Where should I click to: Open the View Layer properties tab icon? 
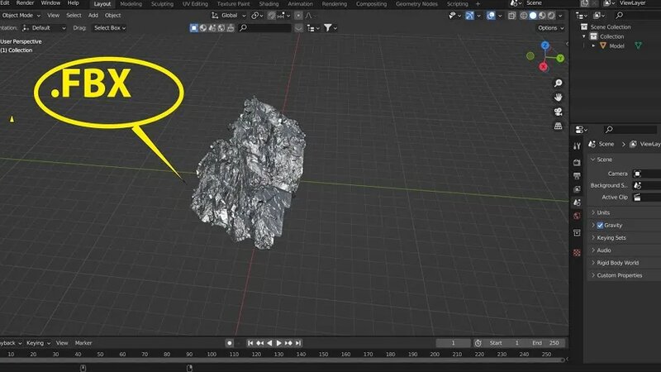click(577, 189)
